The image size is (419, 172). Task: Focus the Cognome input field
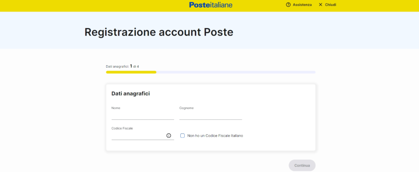coord(210,116)
